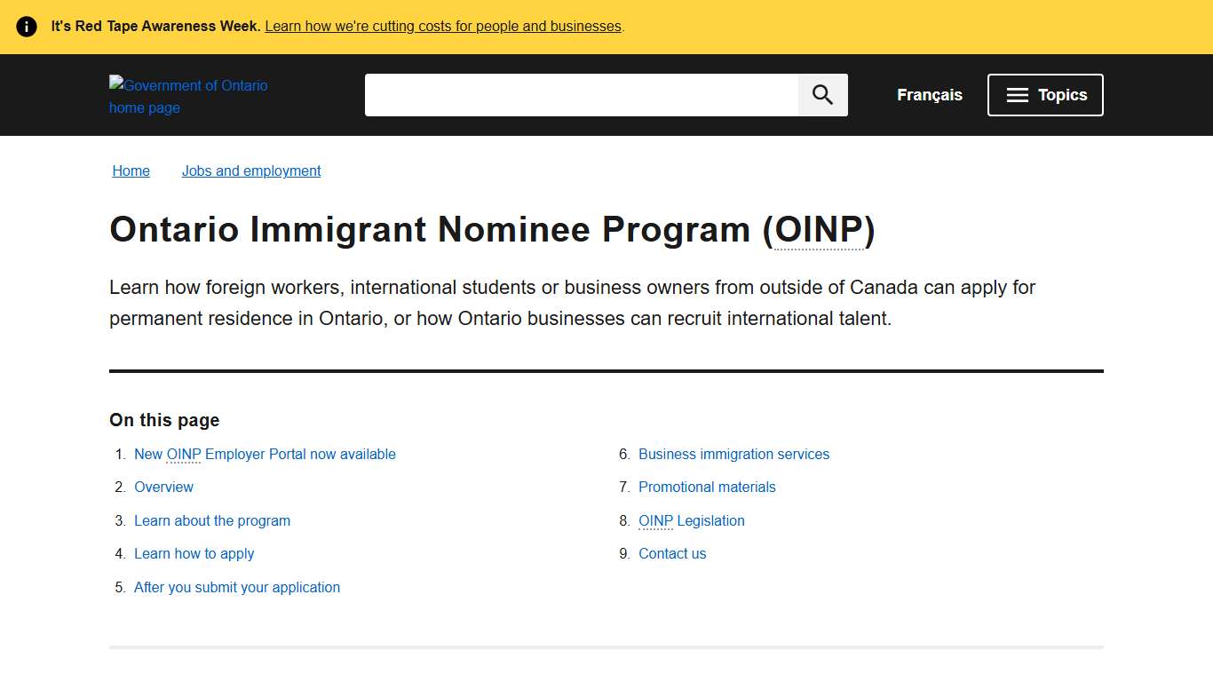1213x682 pixels.
Task: Click the information icon in yellow banner
Action: pyautogui.click(x=27, y=26)
